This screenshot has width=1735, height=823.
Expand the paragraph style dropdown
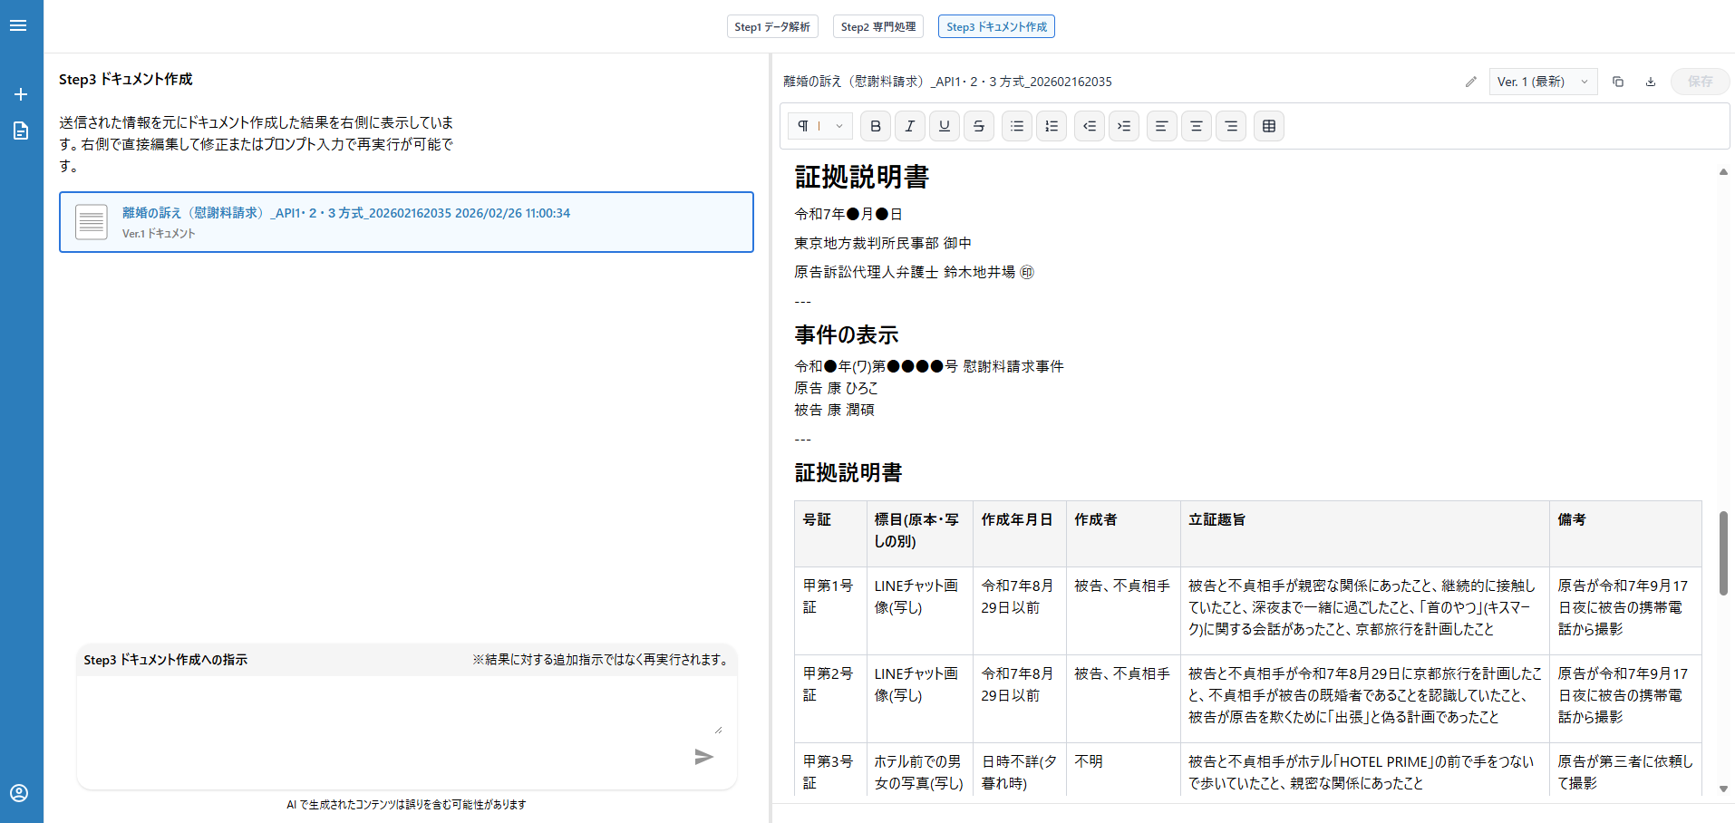819,126
